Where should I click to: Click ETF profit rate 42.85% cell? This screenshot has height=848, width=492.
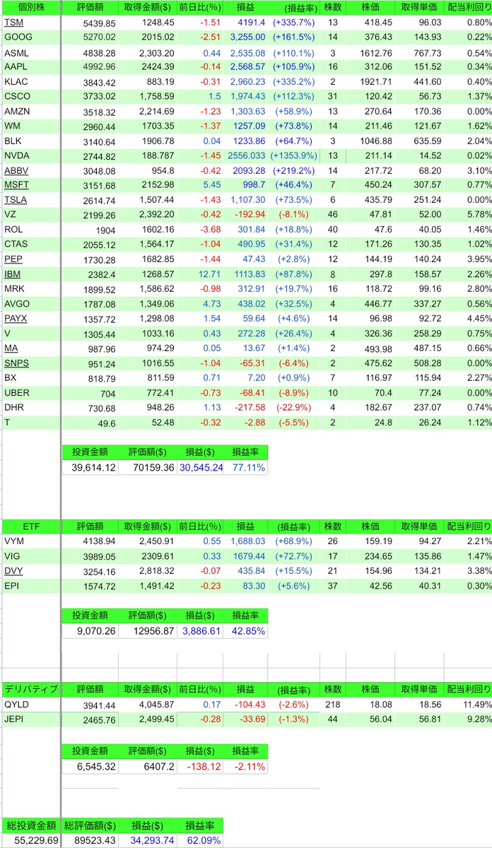[245, 631]
